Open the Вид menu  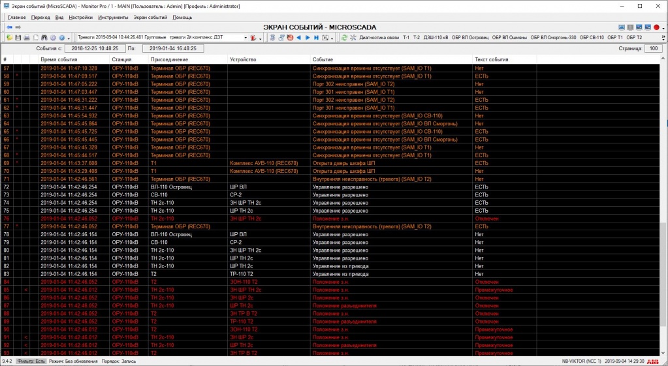pyautogui.click(x=59, y=18)
